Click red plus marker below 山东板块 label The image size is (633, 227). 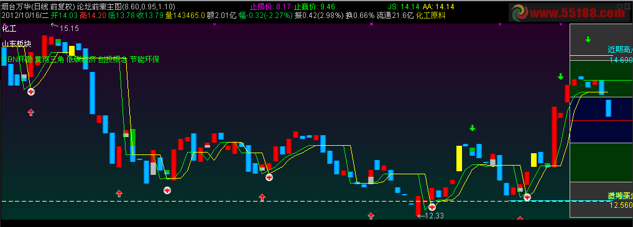31,92
